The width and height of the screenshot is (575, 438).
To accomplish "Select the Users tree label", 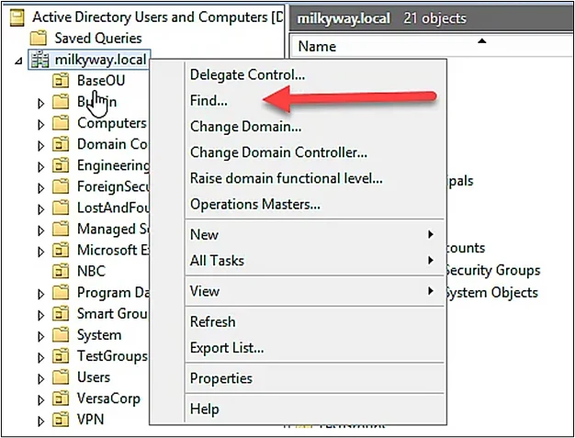I will (94, 377).
